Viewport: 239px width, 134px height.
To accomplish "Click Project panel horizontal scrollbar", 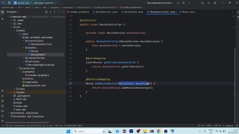I will click(x=27, y=122).
